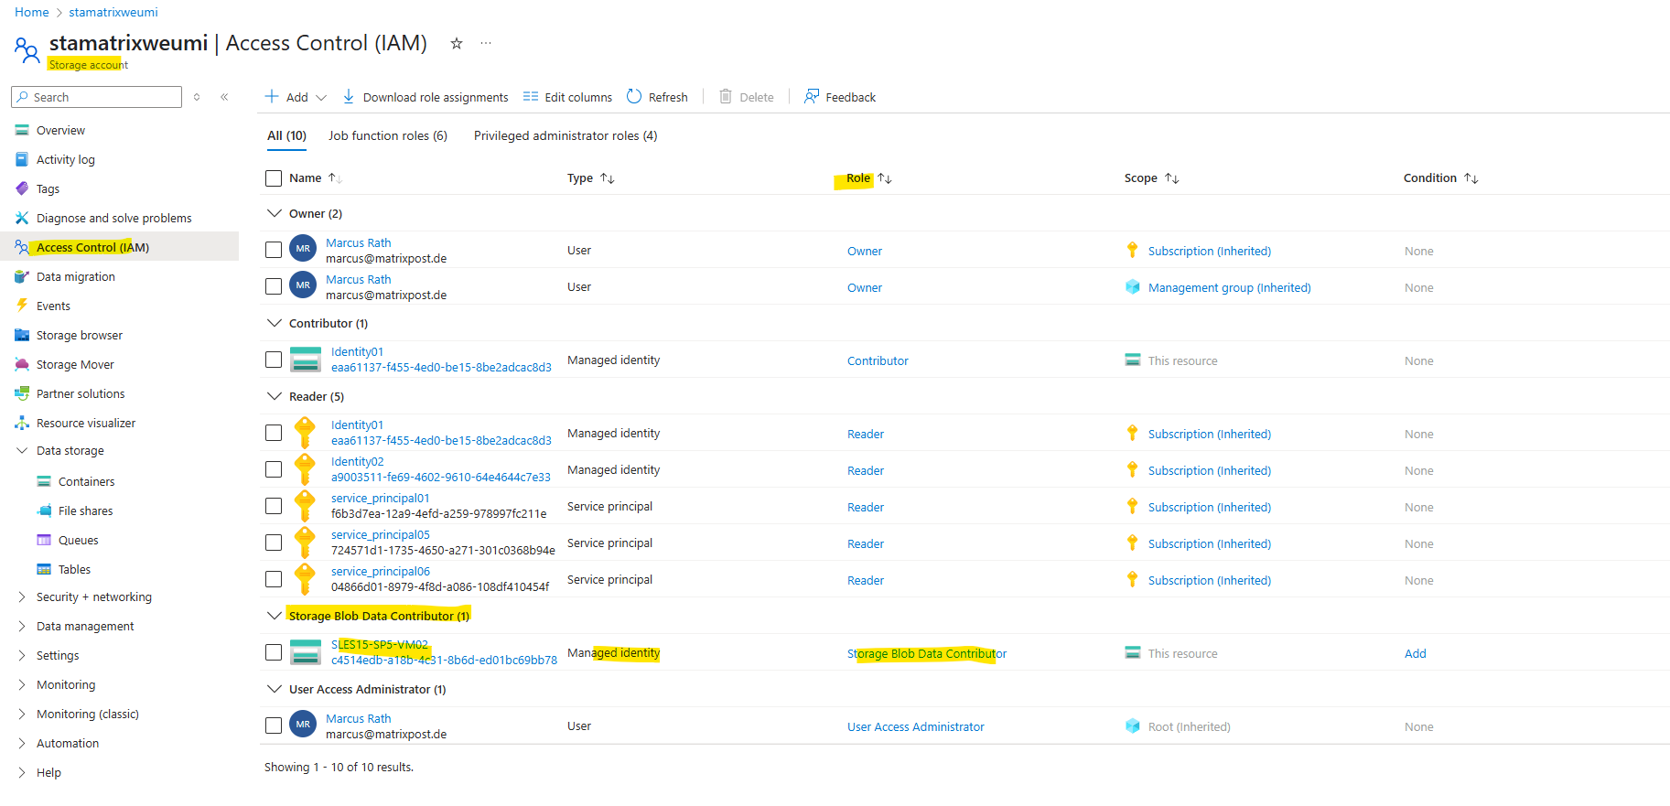Viewport: 1670px width, 806px height.
Task: Click the Role column header
Action: click(x=858, y=178)
